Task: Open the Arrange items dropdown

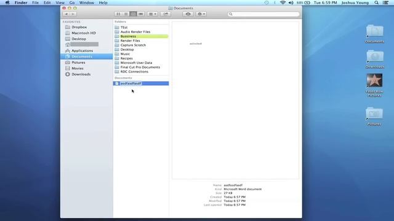Action: pyautogui.click(x=153, y=14)
